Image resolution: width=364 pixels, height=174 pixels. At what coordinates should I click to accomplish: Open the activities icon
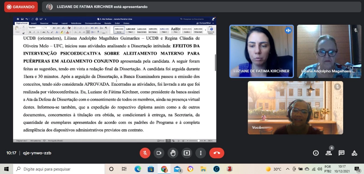point(354,153)
